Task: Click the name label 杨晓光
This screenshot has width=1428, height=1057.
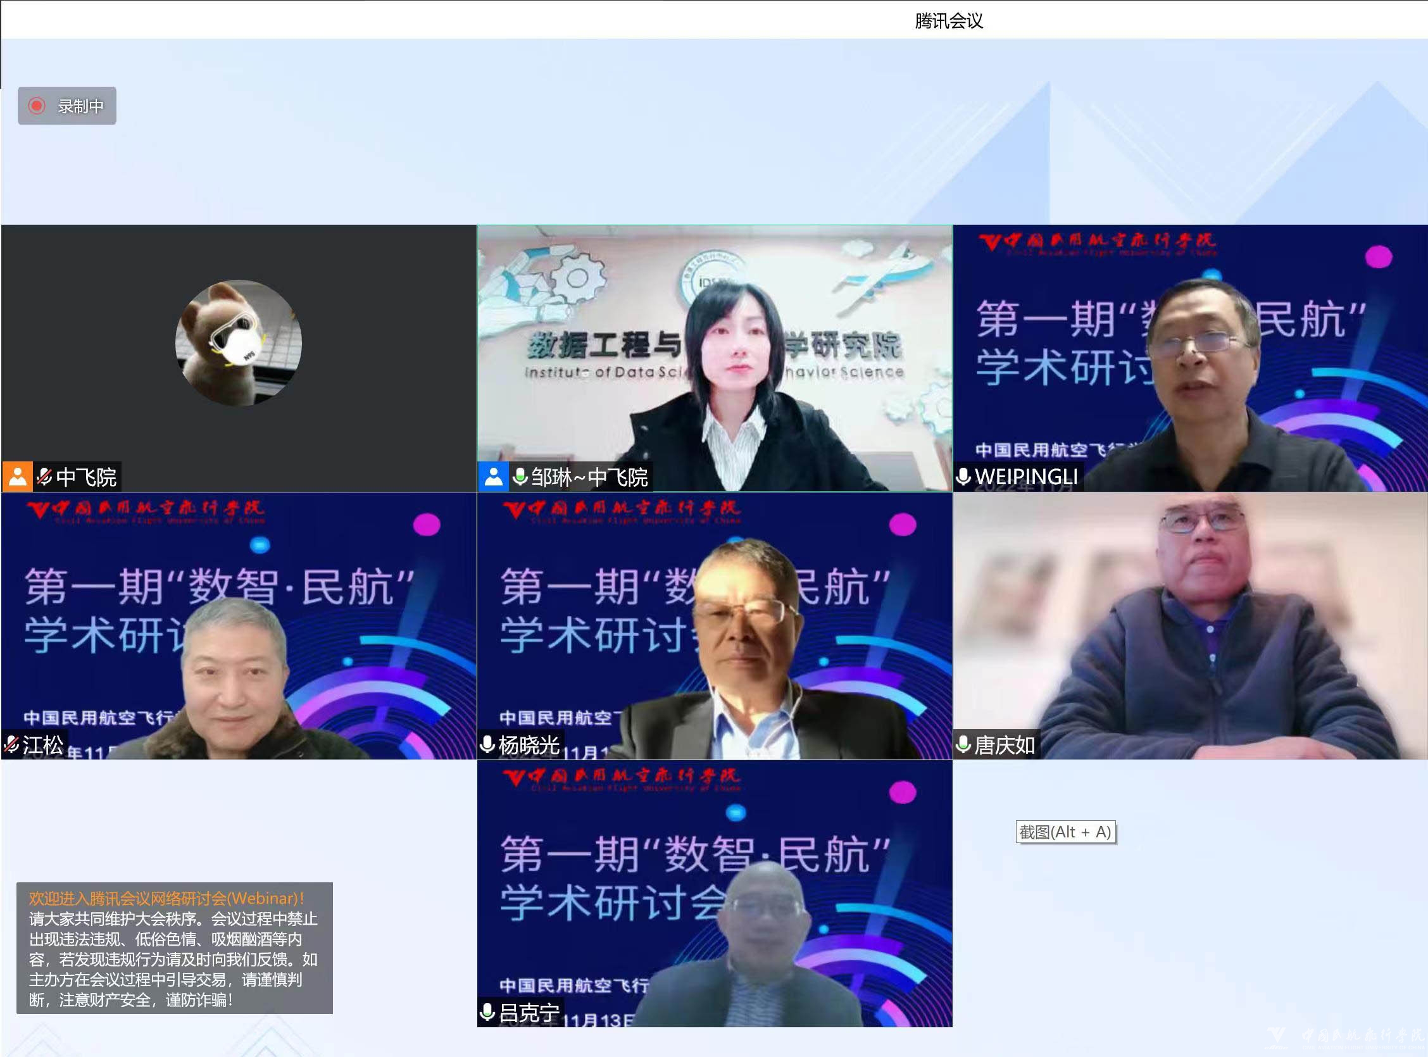Action: click(529, 745)
